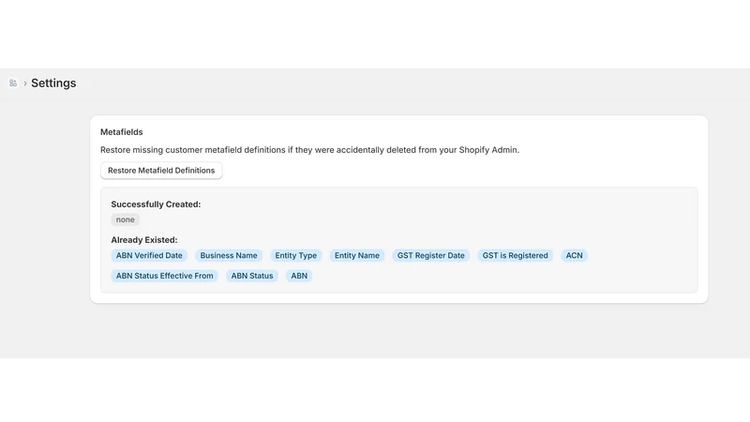Click the GST is Registered tag

click(x=515, y=255)
